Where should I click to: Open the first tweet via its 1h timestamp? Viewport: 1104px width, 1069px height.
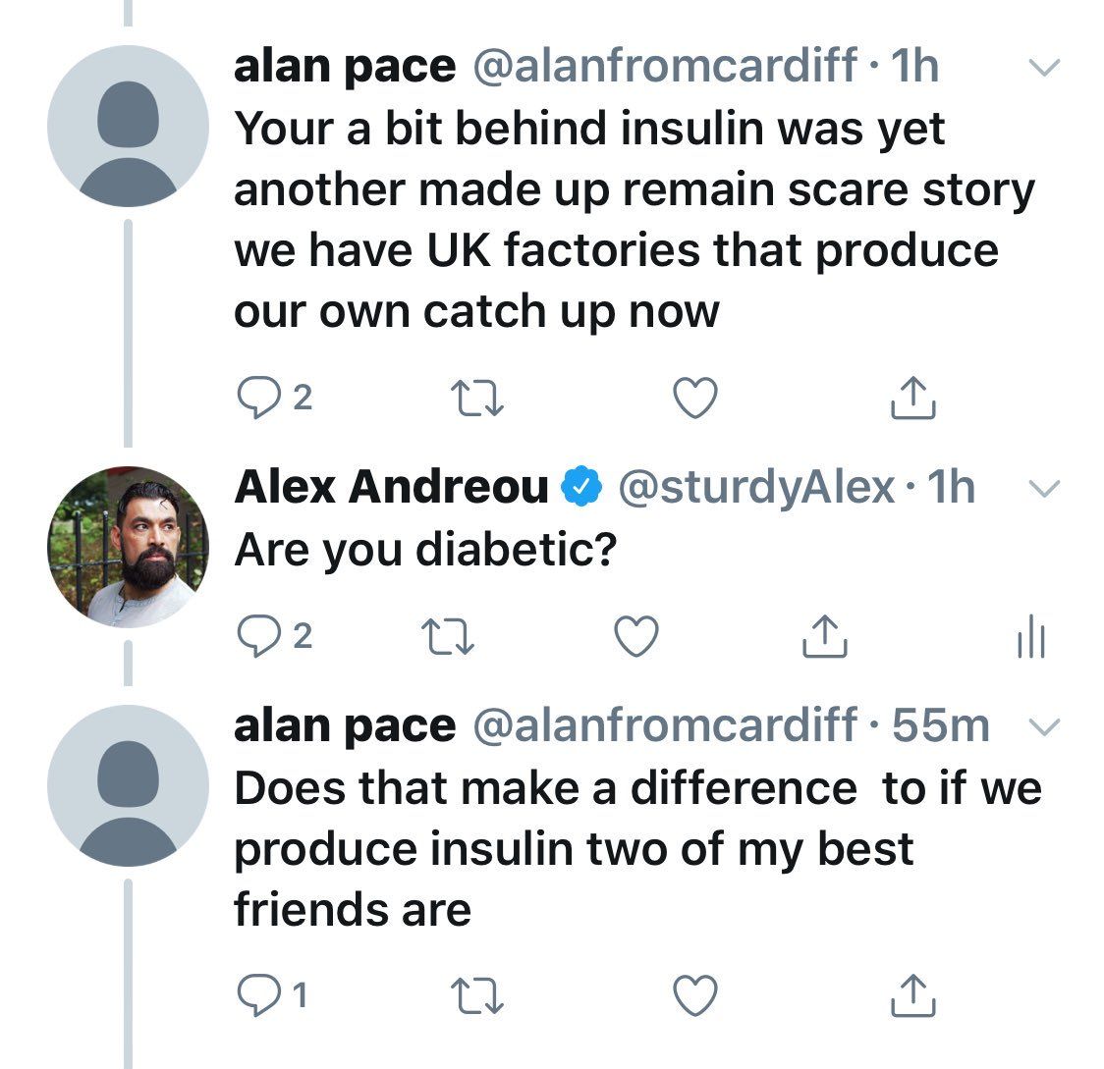(x=917, y=65)
